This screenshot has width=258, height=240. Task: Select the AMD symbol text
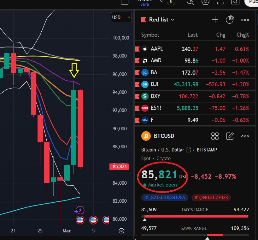[156, 60]
